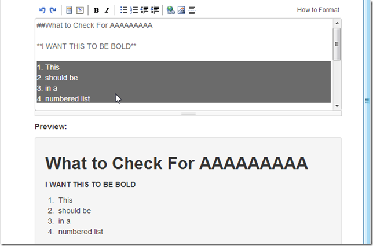The height and width of the screenshot is (246, 373).
Task: Open the How to Format help link
Action: (318, 10)
